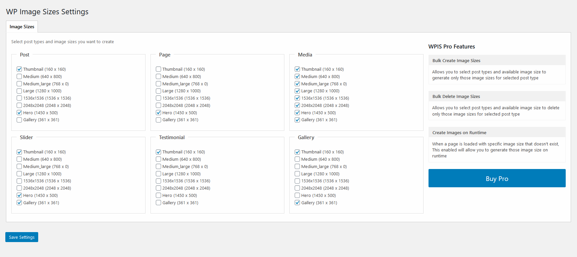
Task: Check 2048x2048 in the Slider group
Action: [19, 188]
